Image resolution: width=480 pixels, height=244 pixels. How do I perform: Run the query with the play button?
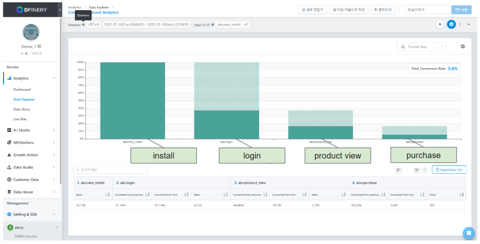[x=440, y=24]
